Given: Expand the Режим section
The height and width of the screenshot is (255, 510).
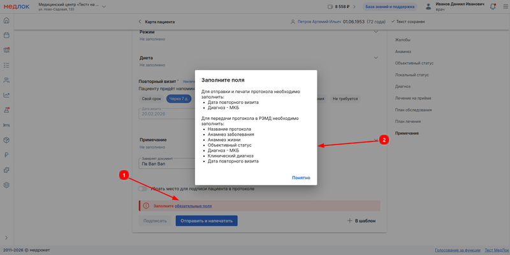Looking at the screenshot, I should pos(376,31).
